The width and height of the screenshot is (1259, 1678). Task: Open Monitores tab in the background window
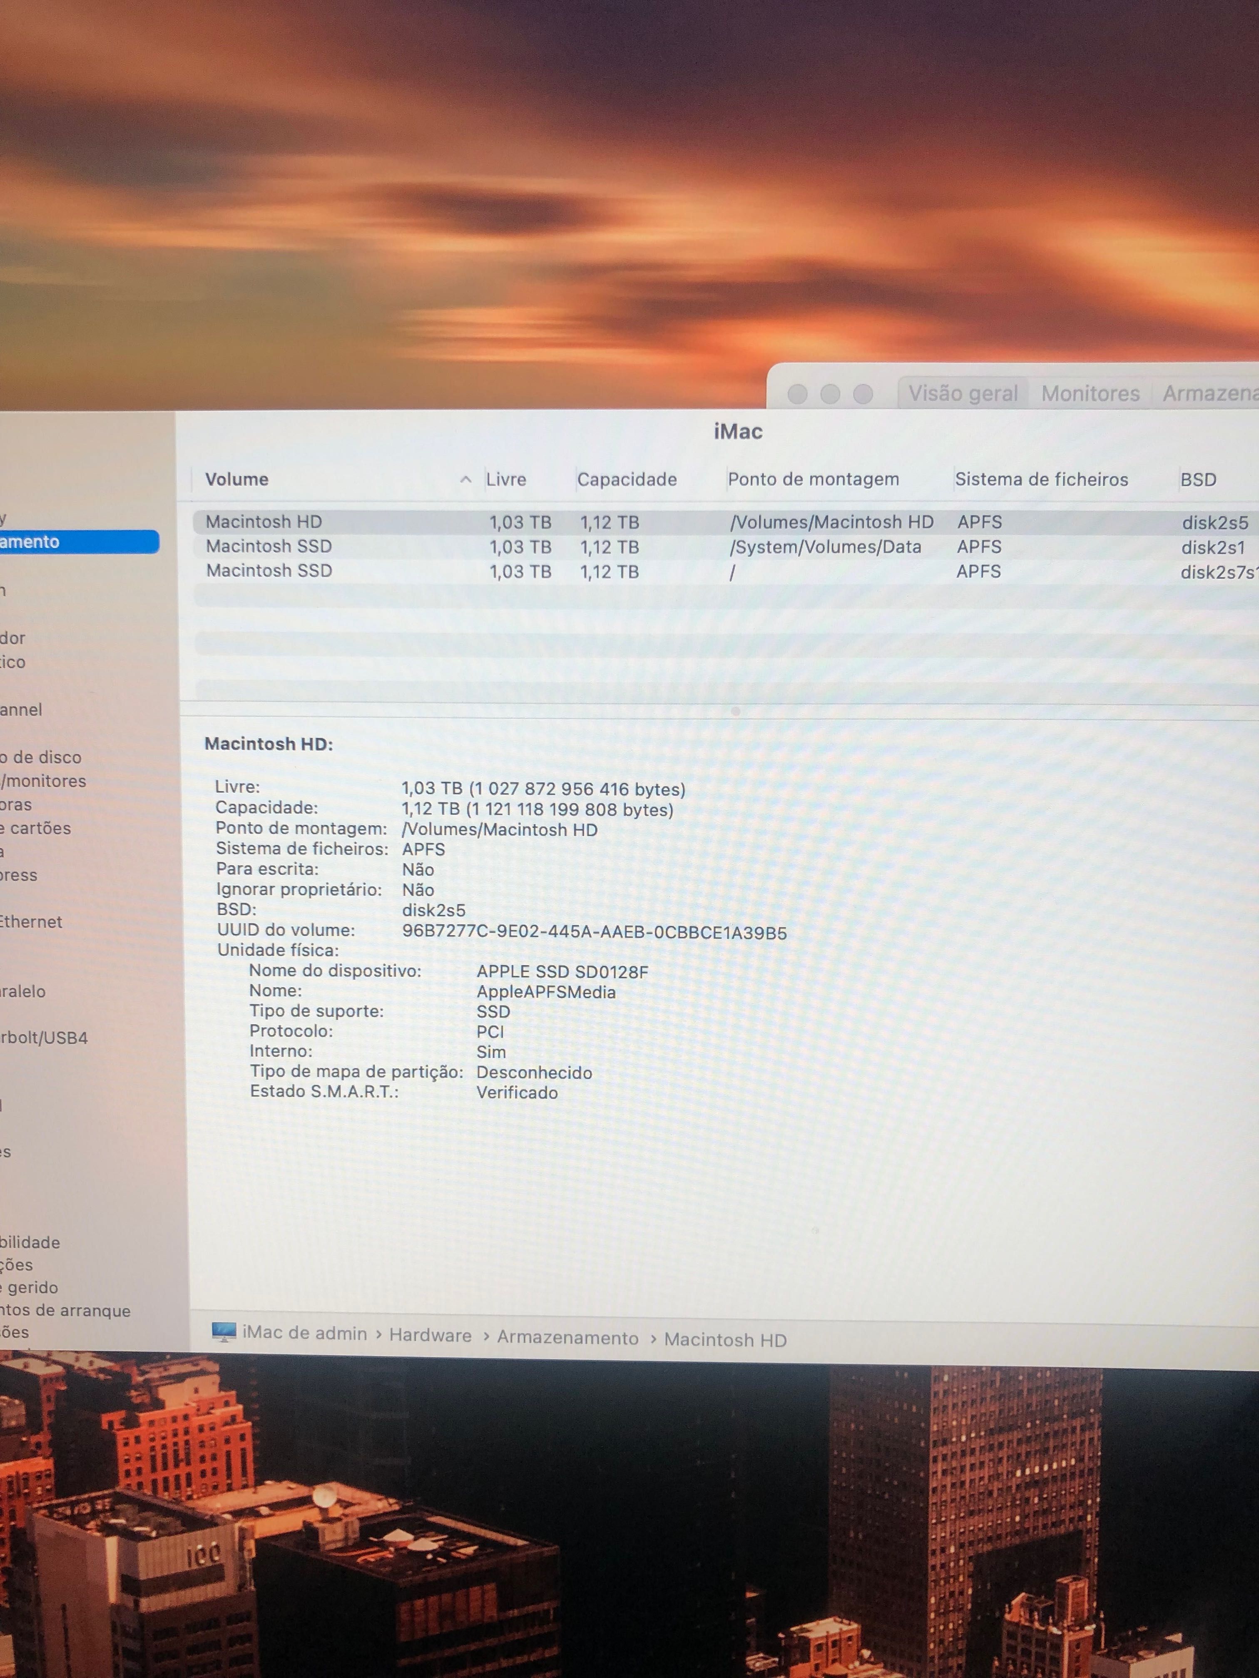(x=1090, y=393)
